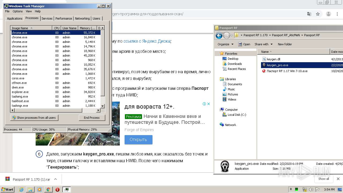This screenshot has width=343, height=193.
Task: Switch to the Services tab
Action: click(47, 18)
